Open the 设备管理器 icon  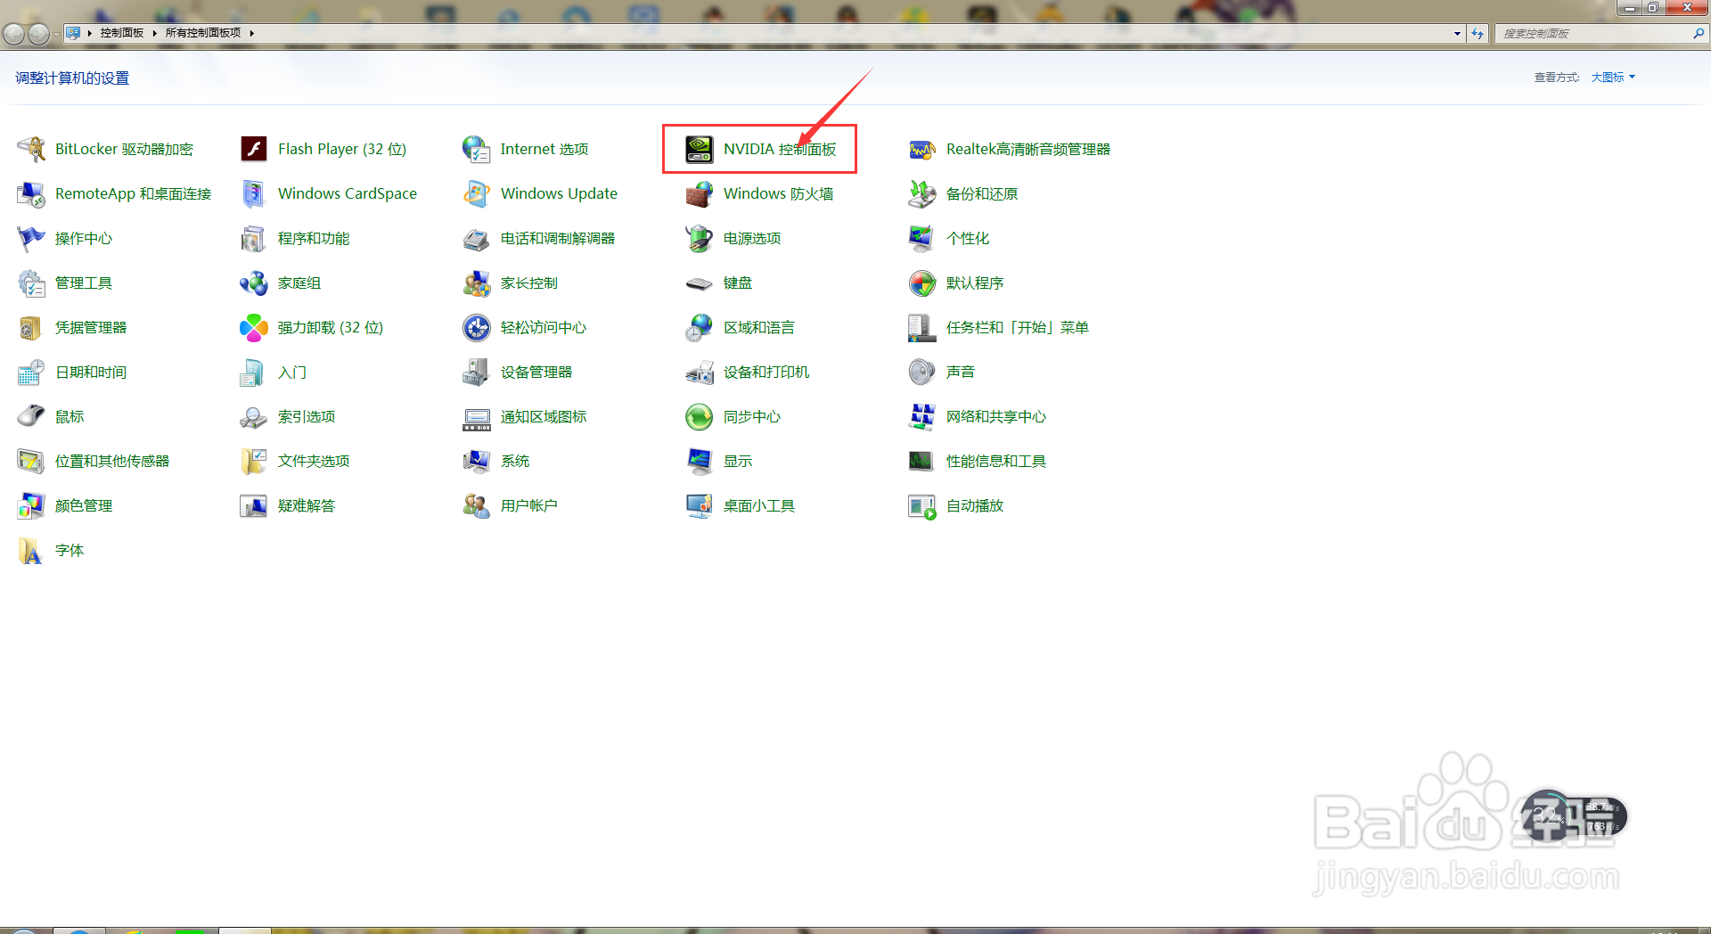[x=477, y=372]
